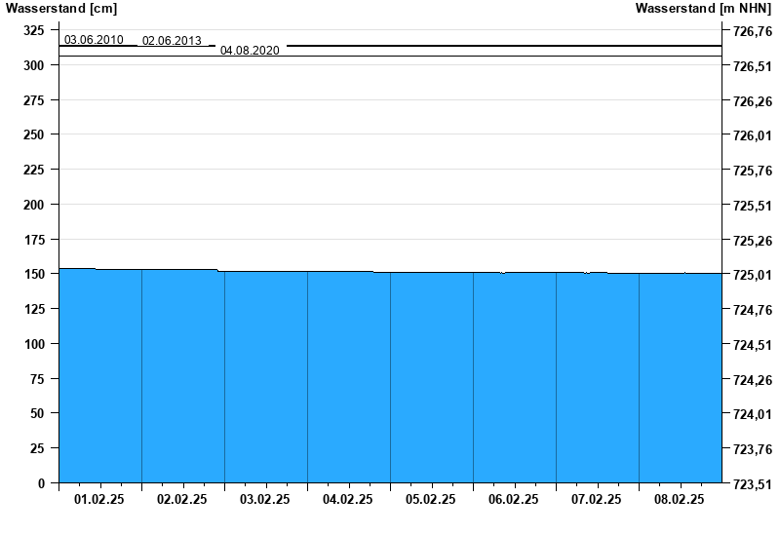Select the 02.02.25 date label

[182, 499]
